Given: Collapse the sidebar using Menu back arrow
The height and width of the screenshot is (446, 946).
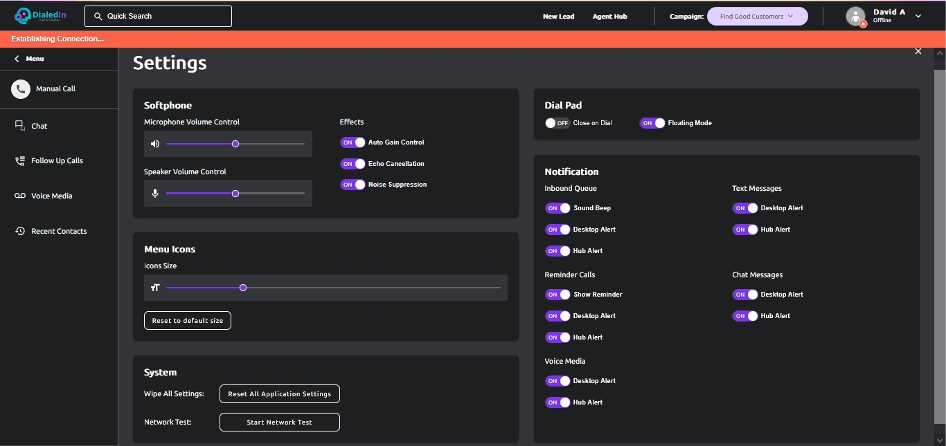Looking at the screenshot, I should coord(17,59).
